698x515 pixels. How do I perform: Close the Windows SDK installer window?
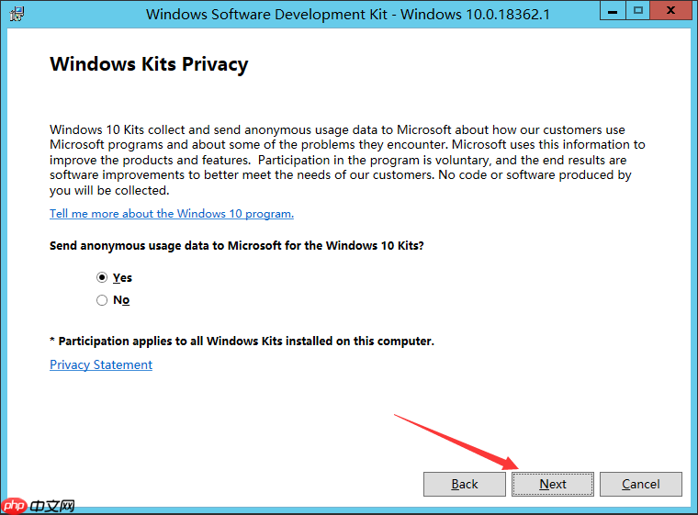670,11
